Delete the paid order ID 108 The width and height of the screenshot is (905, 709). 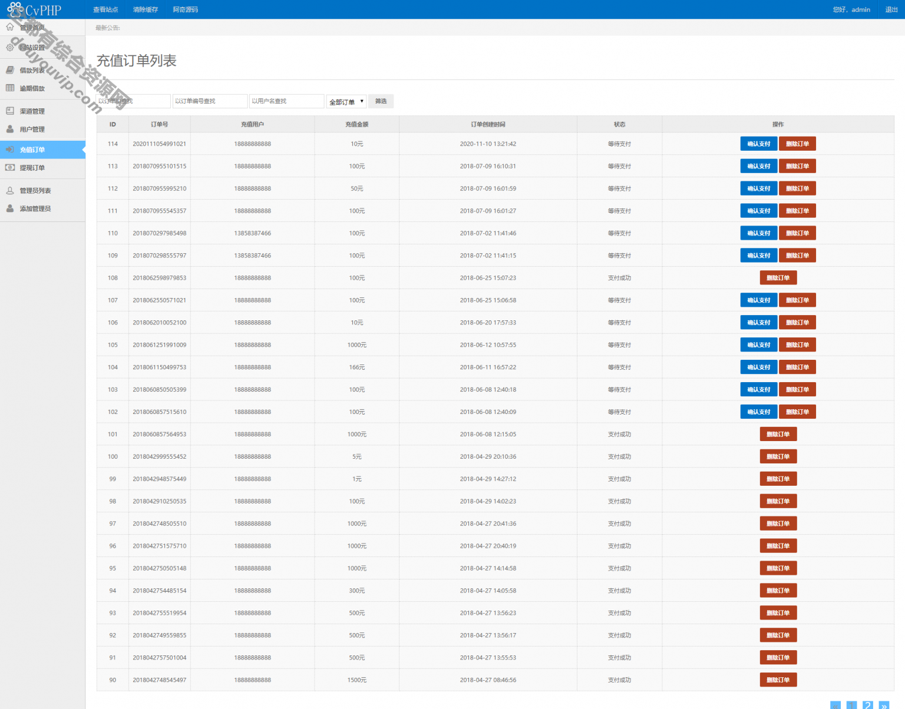[x=778, y=278]
